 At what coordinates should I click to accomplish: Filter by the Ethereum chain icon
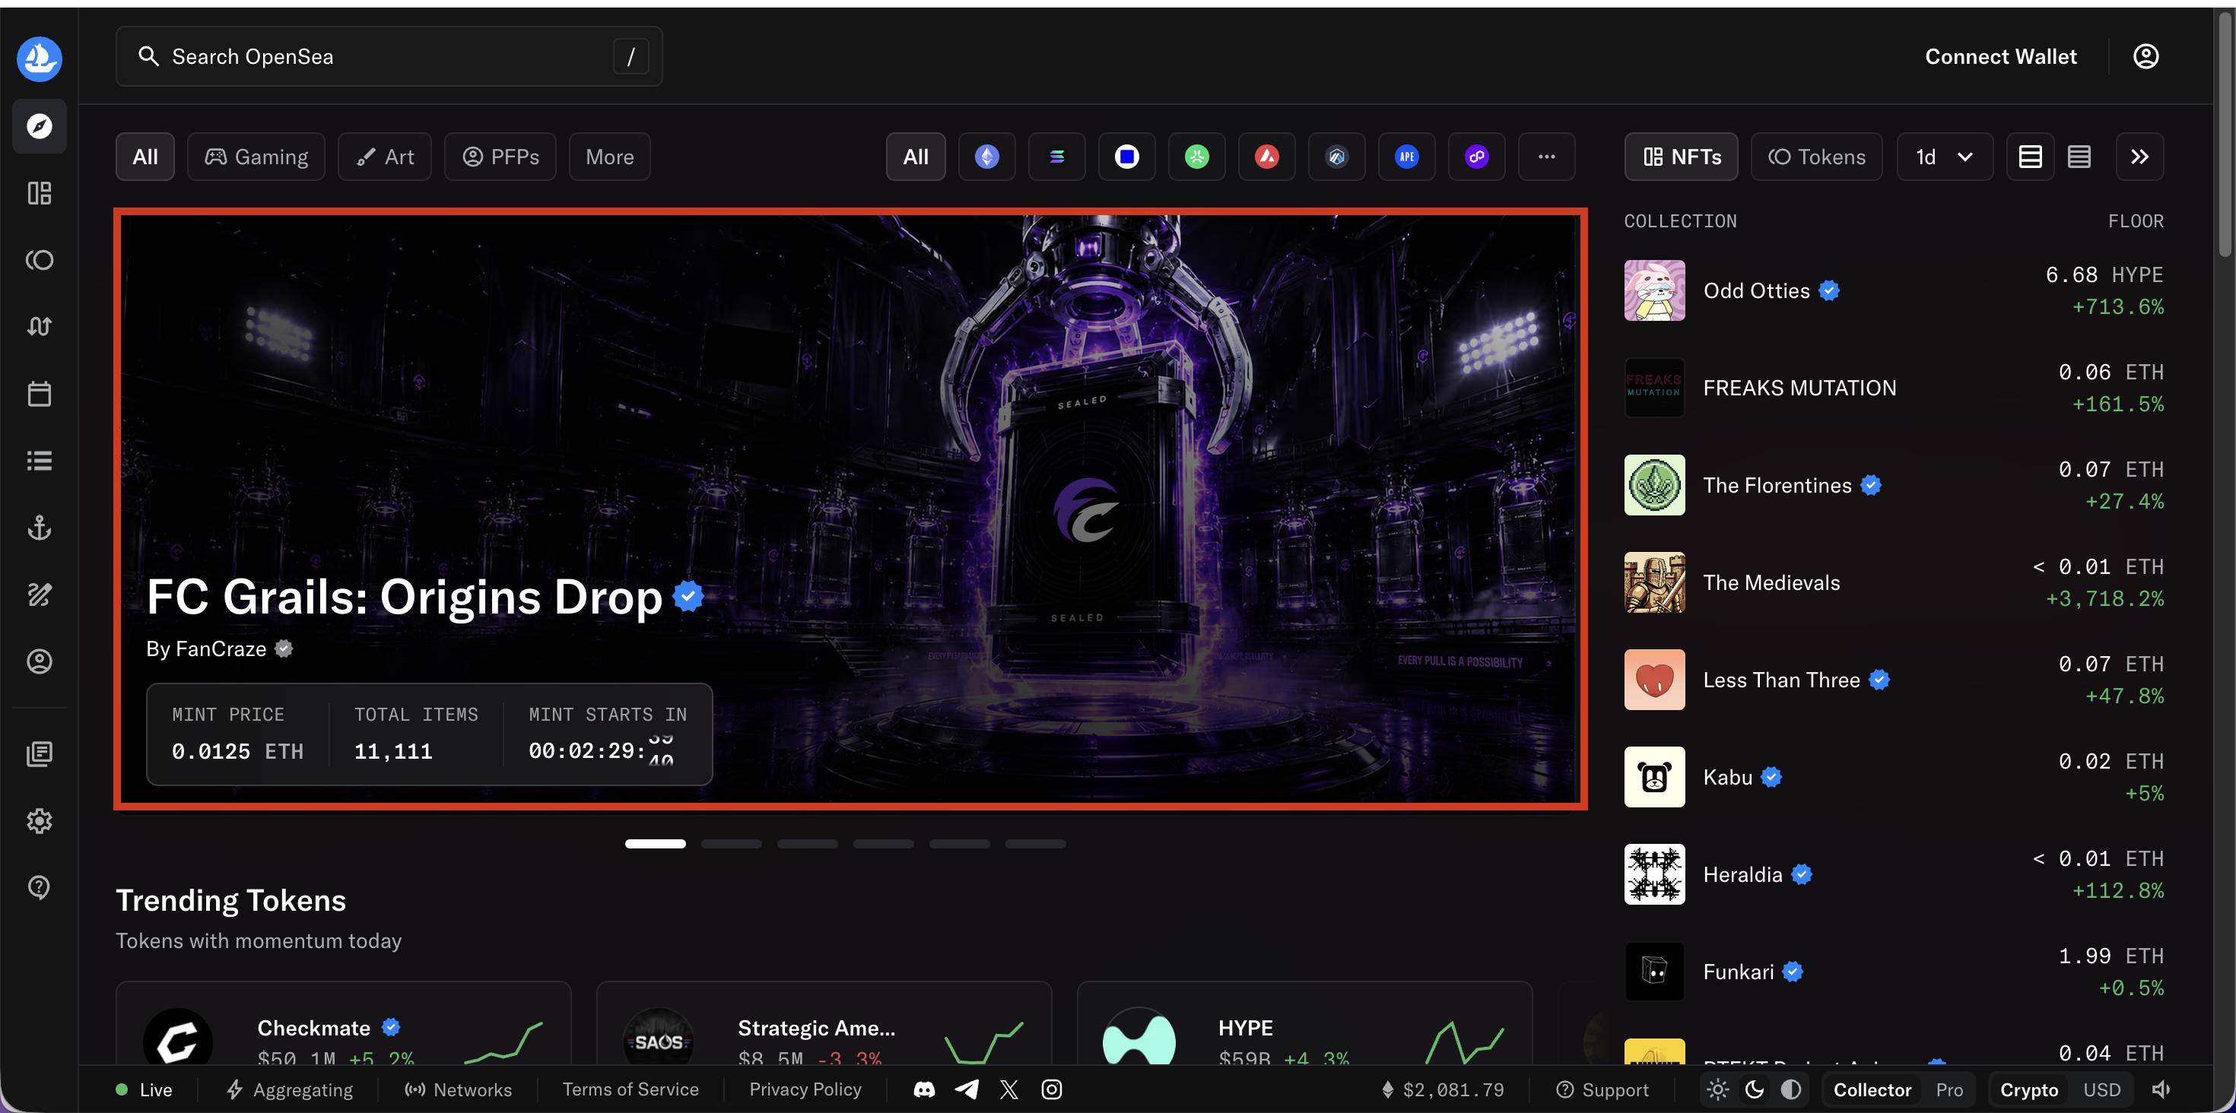[986, 156]
